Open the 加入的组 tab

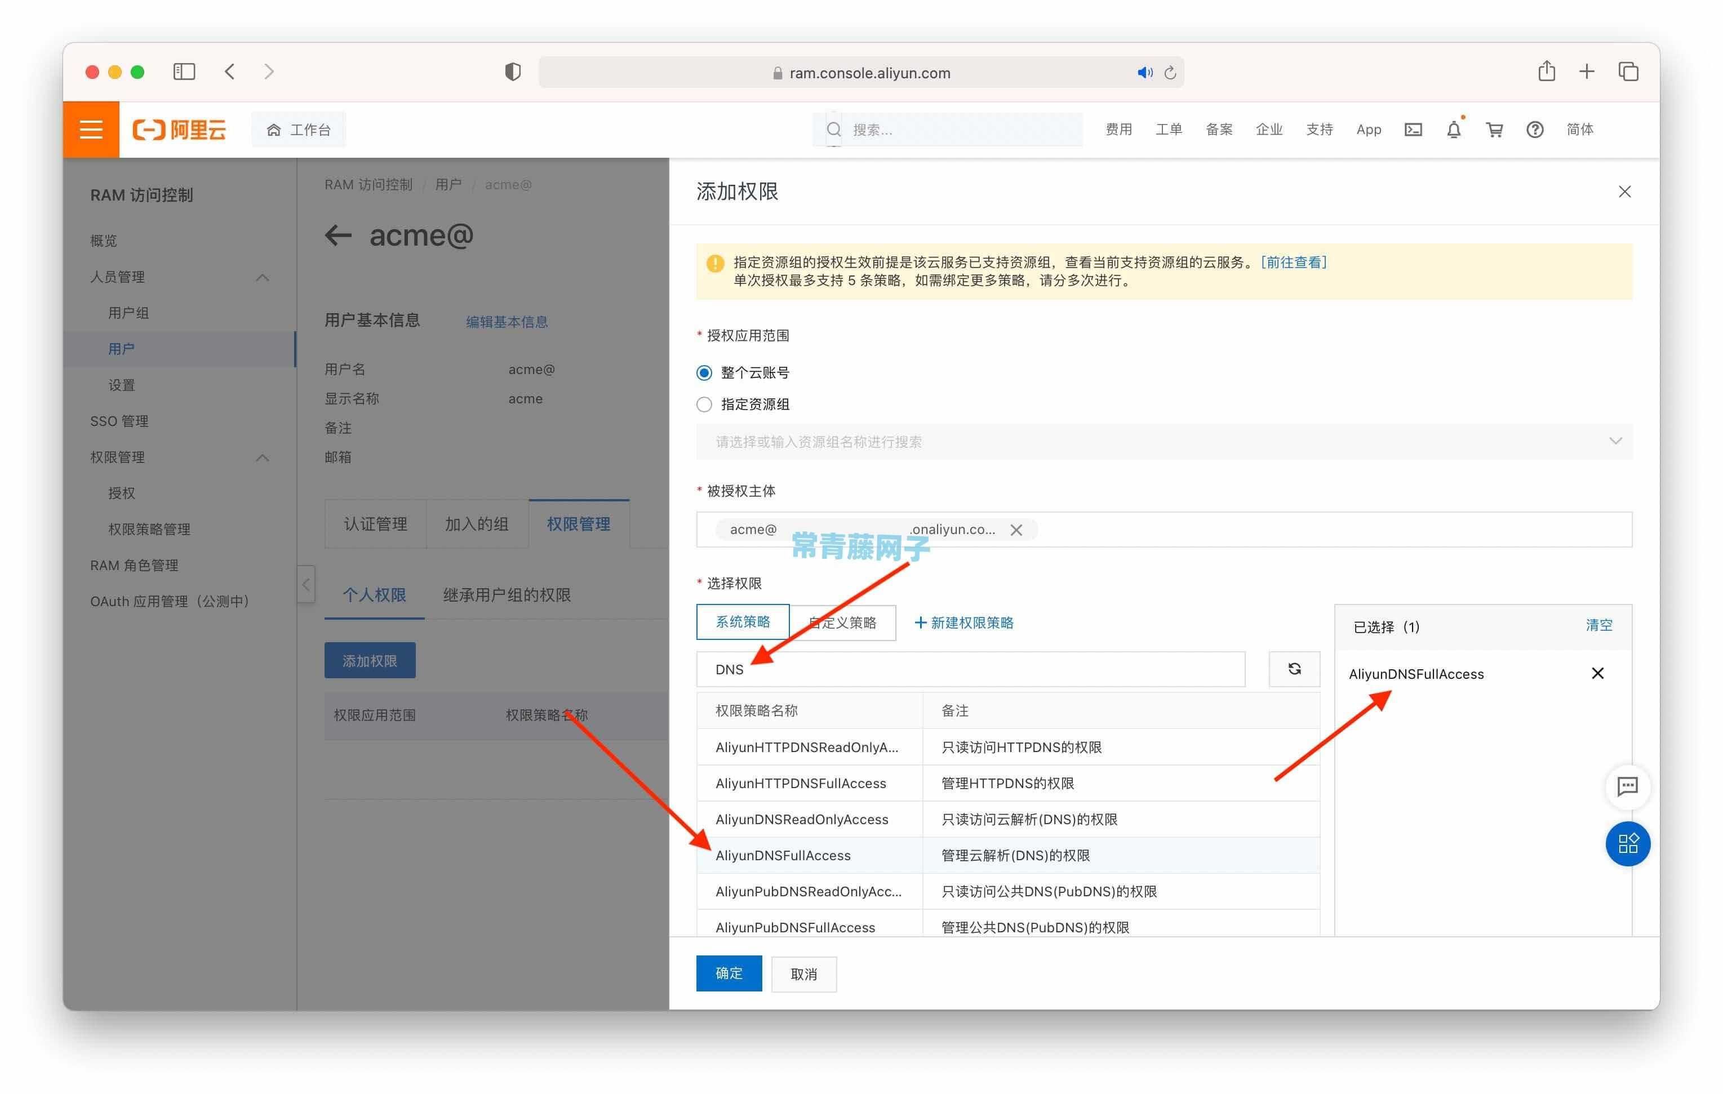477,524
